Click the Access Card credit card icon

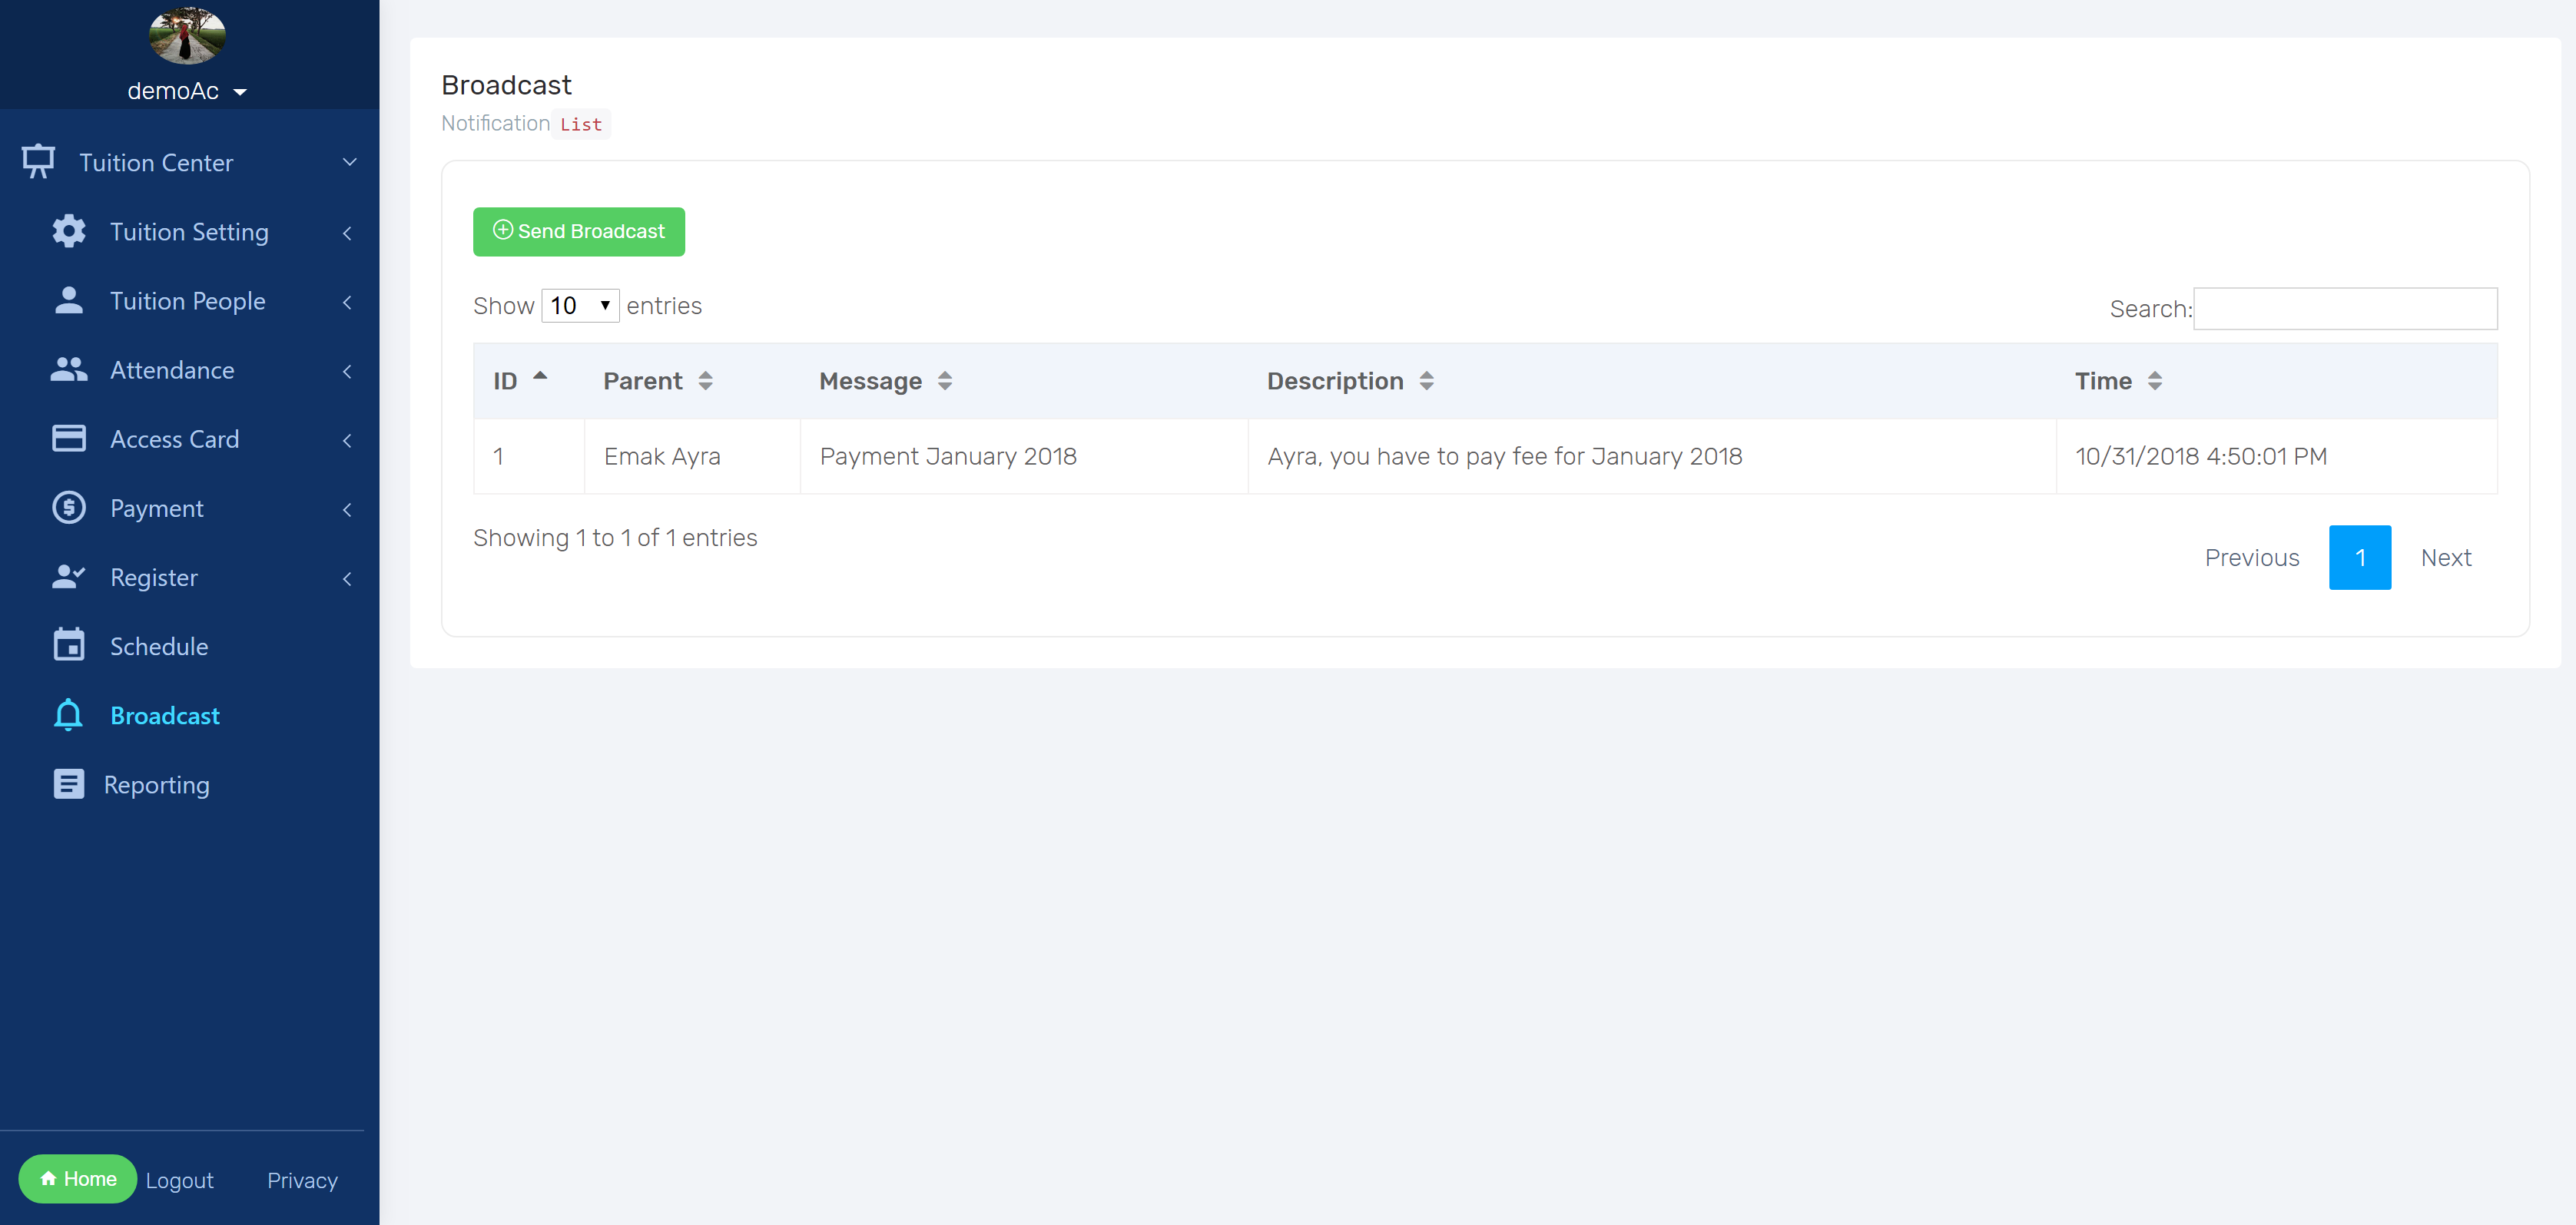tap(69, 438)
